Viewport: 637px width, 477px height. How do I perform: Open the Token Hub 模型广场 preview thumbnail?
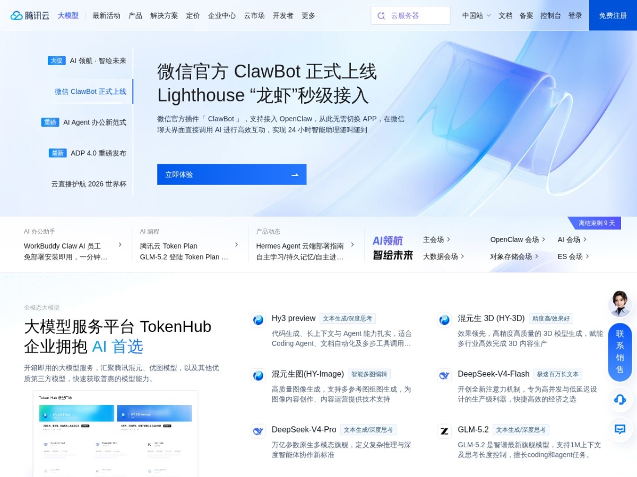point(116,434)
